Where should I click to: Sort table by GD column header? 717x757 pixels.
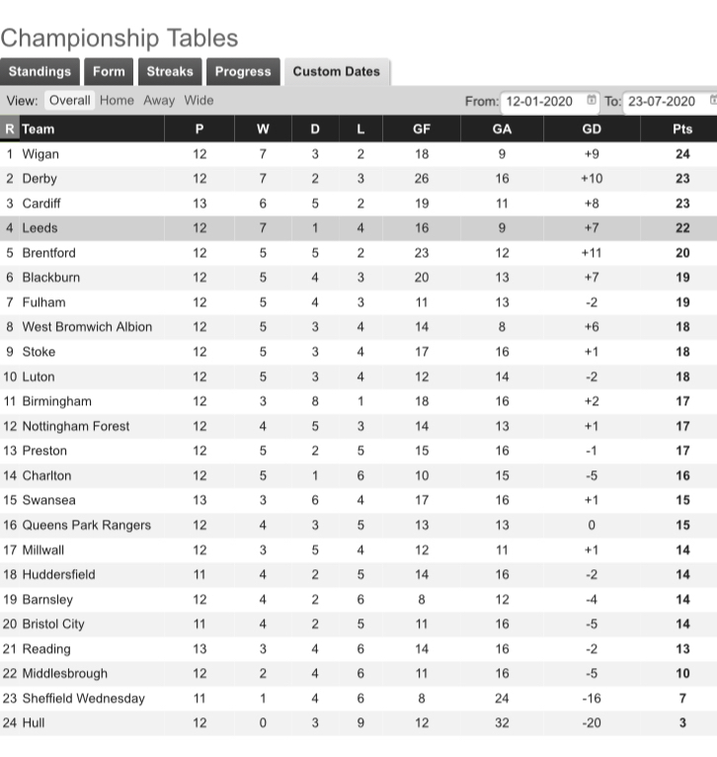[x=593, y=128]
